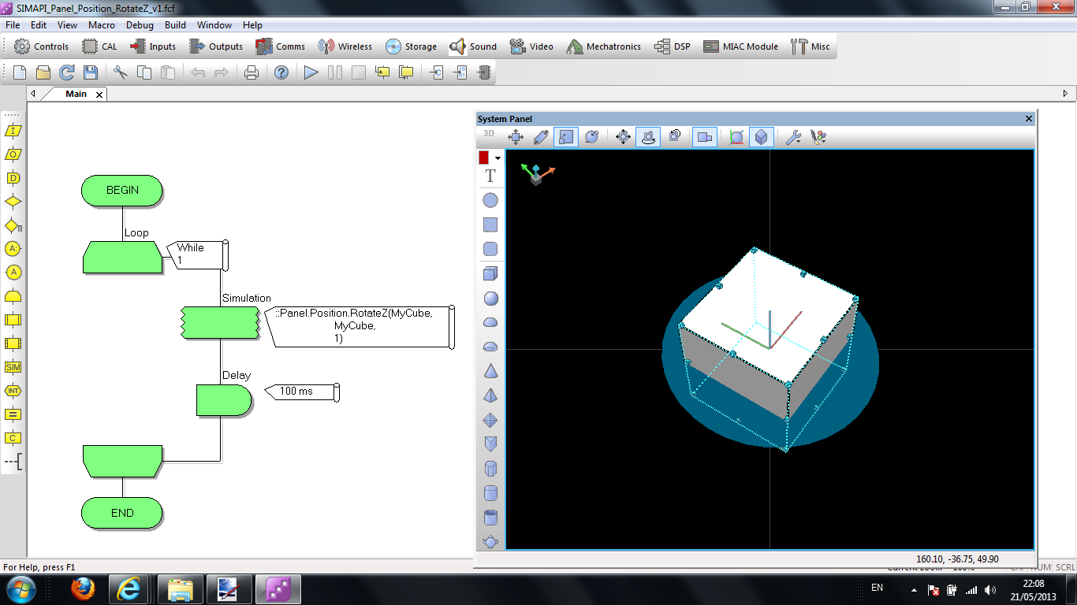Screen dimensions: 1077x605
Task: Toggle 3D mode label in System Panel
Action: click(x=489, y=134)
